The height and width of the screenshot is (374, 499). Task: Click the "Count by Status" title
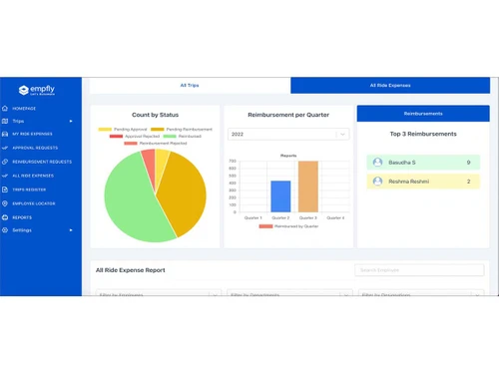coord(155,115)
